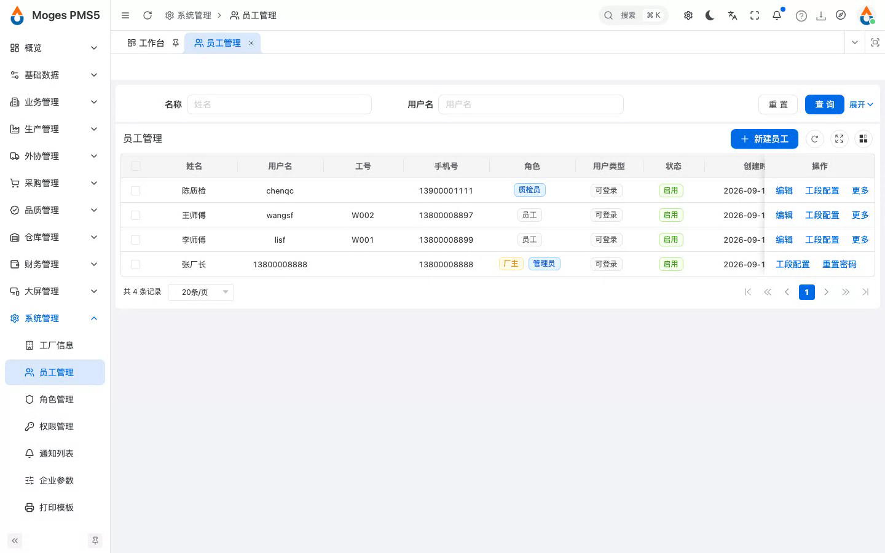Open the user avatar menu
This screenshot has width=885, height=553.
coord(867,15)
